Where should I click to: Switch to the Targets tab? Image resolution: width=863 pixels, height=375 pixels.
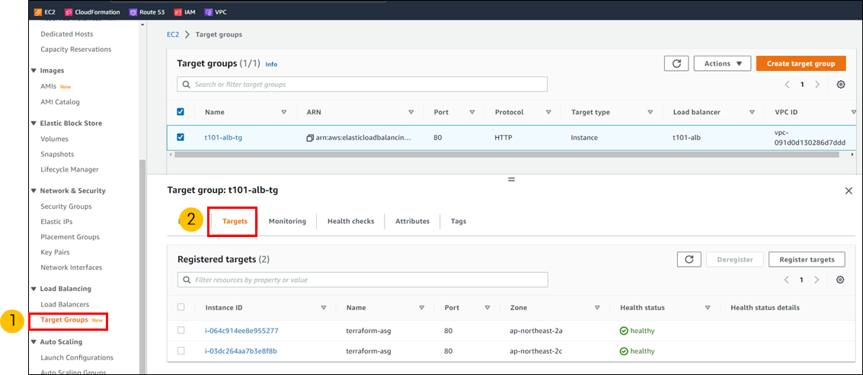coord(235,221)
